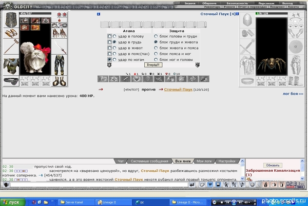Use the star-burst combat ability icon

tap(114, 79)
